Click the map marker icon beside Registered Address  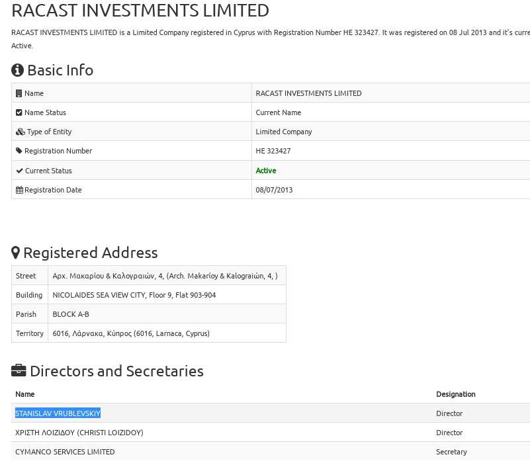16,253
